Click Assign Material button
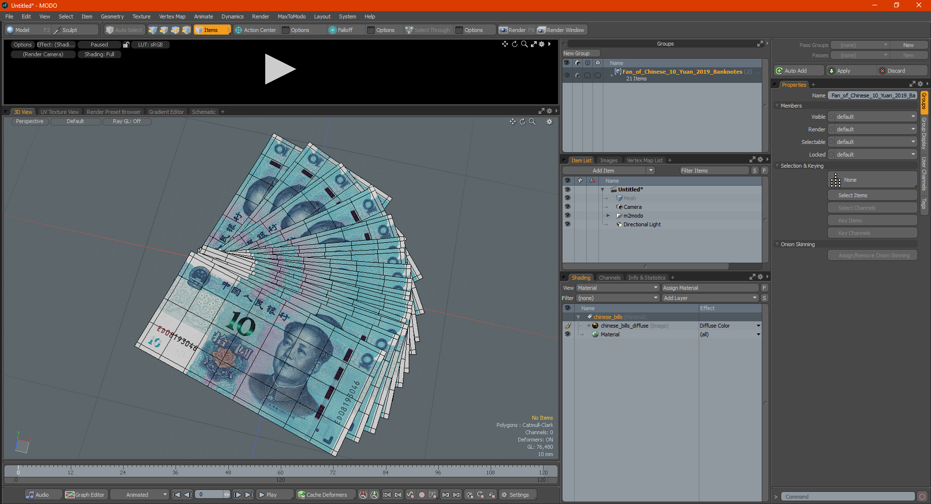 pos(710,288)
